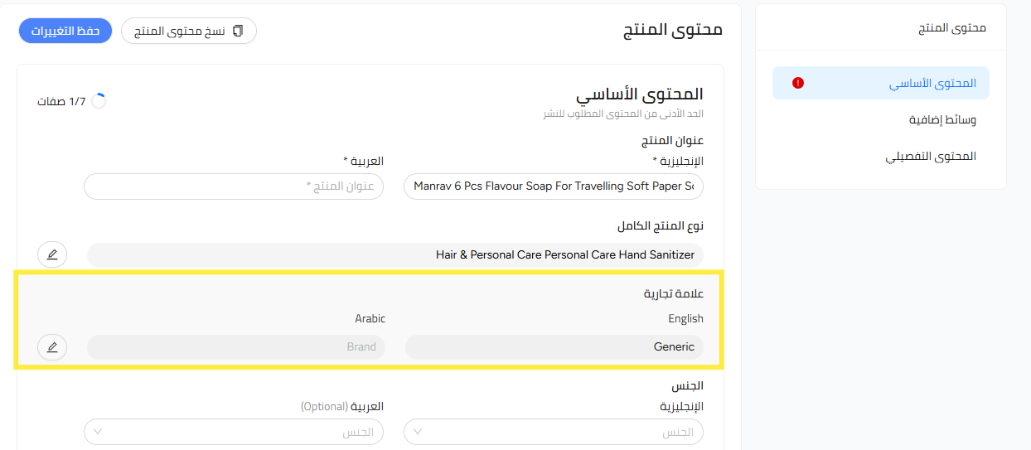Edit the brand using its pencil icon

point(52,347)
